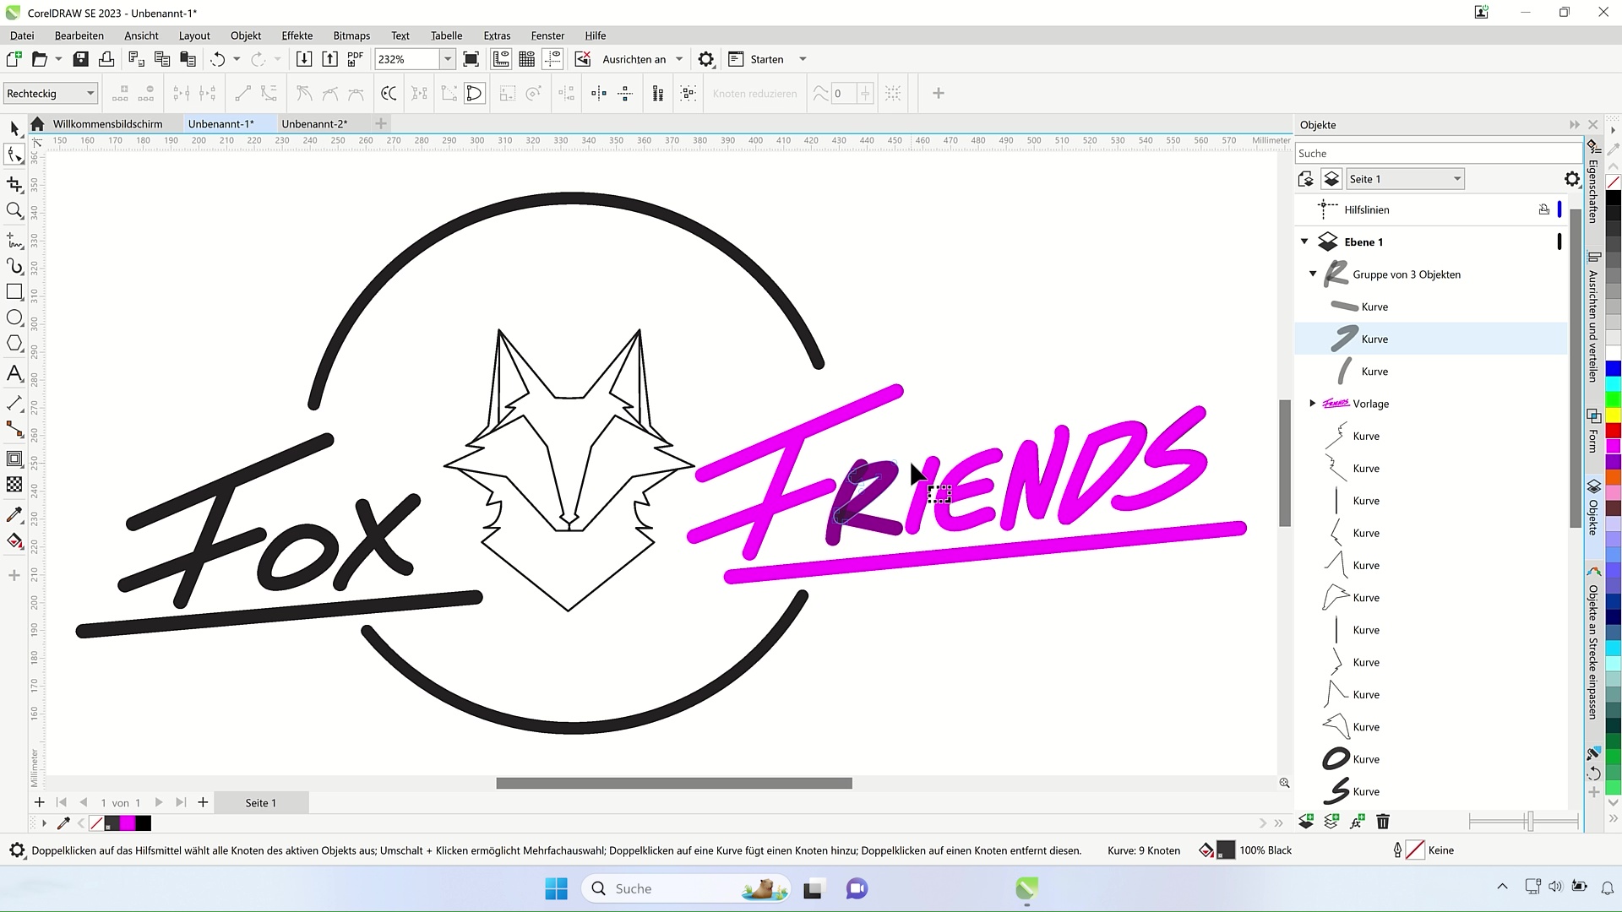Open the zoom level dropdown 232%
The width and height of the screenshot is (1622, 912).
click(448, 59)
